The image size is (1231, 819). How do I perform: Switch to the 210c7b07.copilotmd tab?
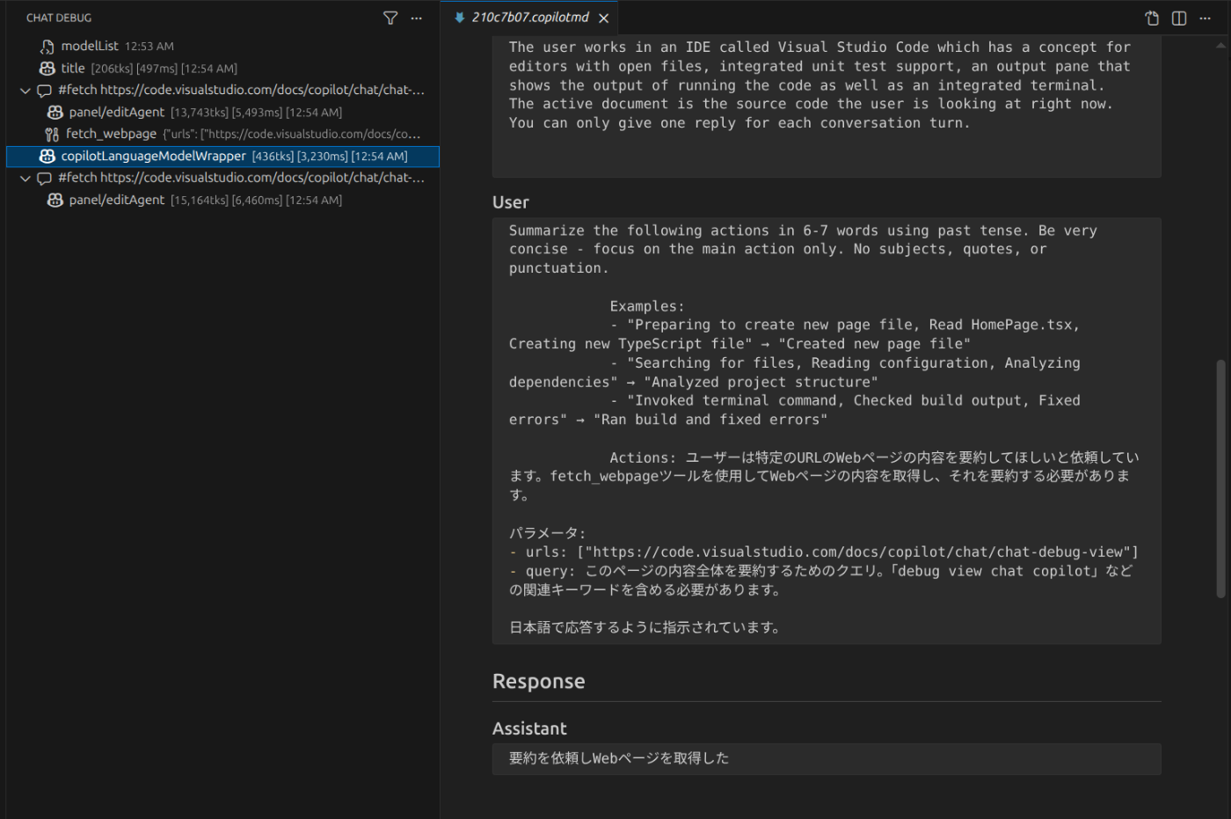coord(530,18)
